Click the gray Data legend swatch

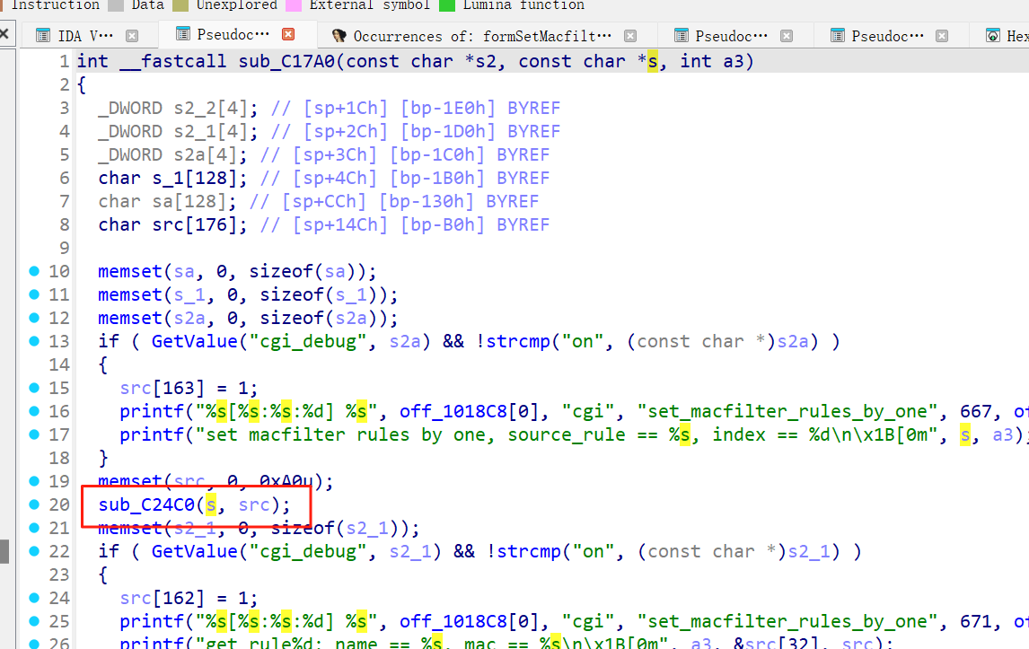click(116, 5)
